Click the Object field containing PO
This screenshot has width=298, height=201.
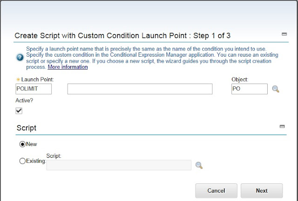coord(249,89)
